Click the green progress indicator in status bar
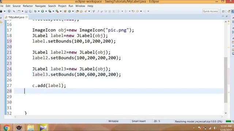 pos(228,121)
